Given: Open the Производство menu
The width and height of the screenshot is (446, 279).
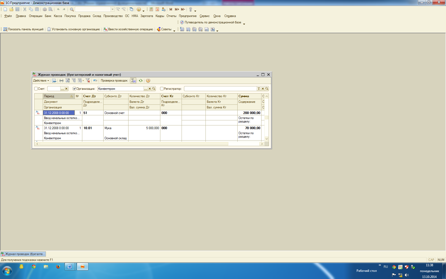Looking at the screenshot, I should tap(113, 16).
